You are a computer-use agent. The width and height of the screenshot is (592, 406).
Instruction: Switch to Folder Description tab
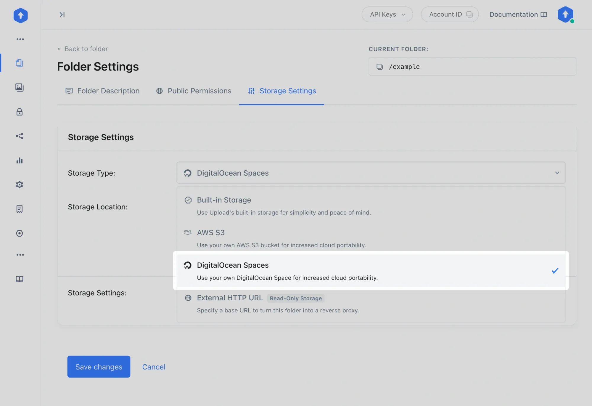[102, 91]
